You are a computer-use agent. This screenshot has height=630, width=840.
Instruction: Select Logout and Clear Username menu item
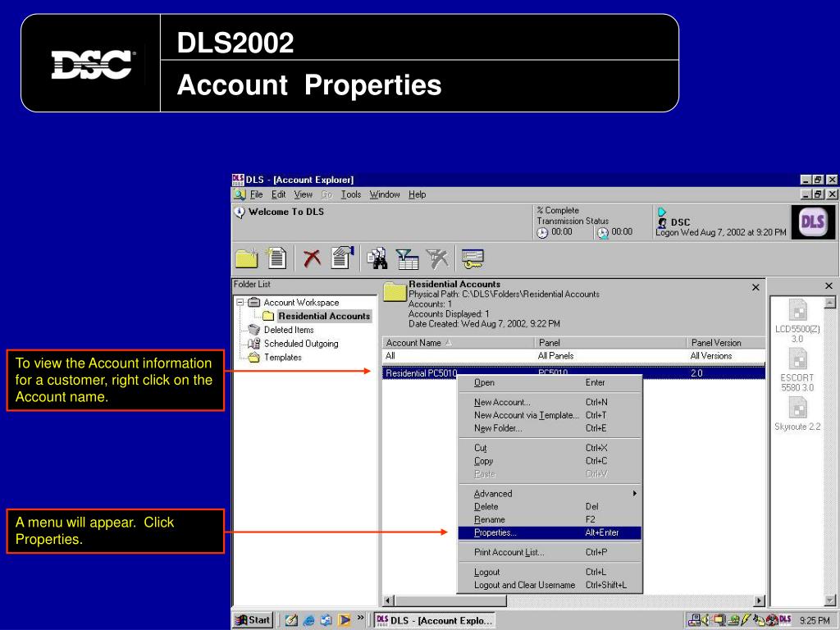550,585
